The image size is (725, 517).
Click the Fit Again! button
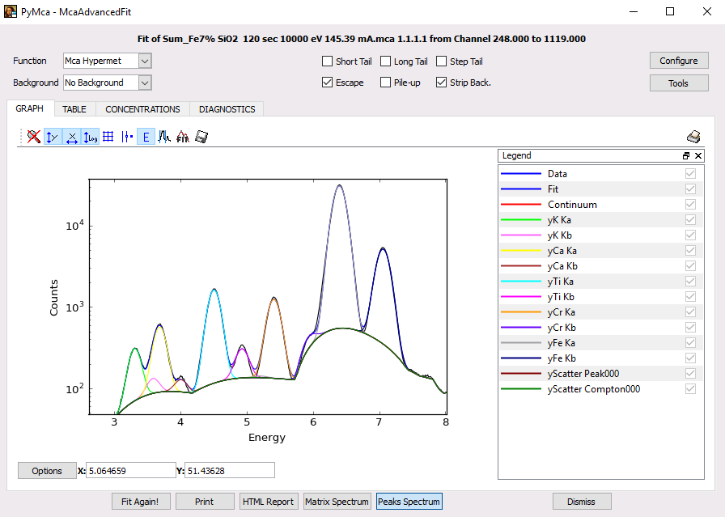[141, 502]
